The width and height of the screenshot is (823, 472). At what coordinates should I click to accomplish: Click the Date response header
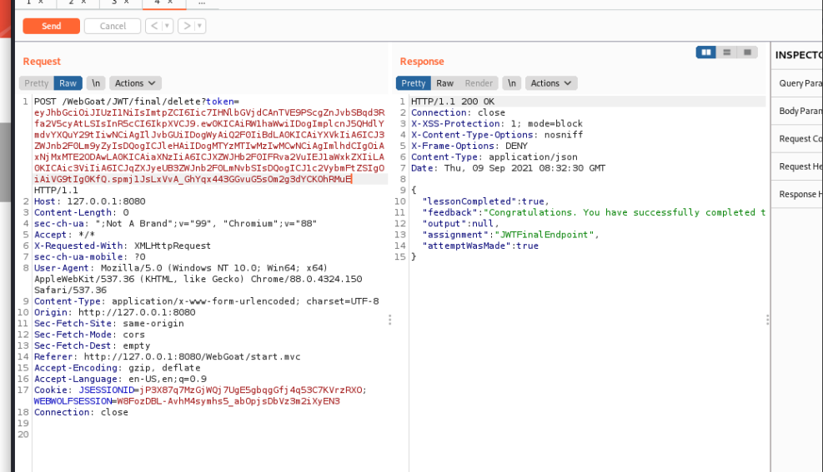[508, 168]
